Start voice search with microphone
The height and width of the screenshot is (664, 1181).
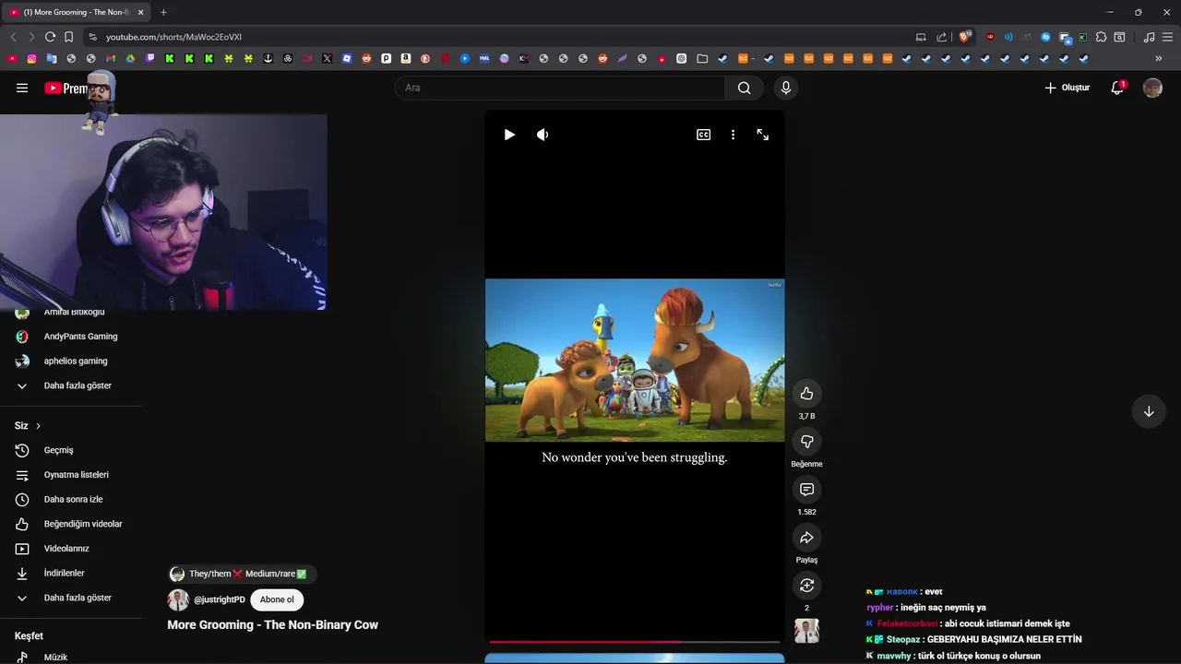785,88
